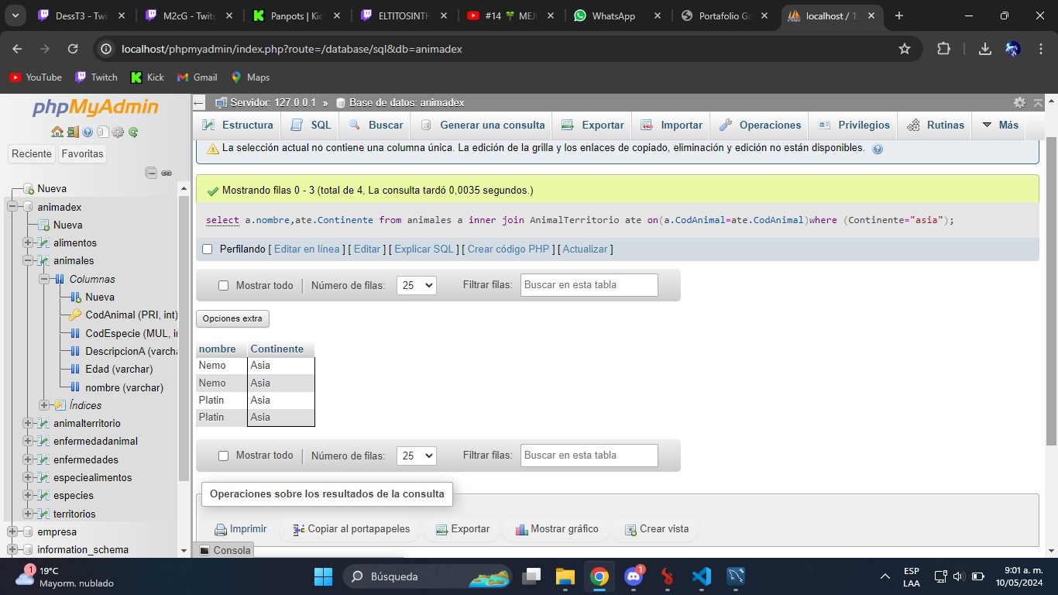
Task: Open Chrome extensions puzzle icon
Action: pos(943,49)
